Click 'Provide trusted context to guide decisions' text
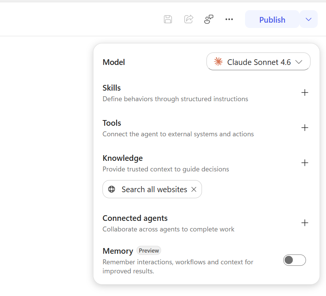Screen dimensions: 326x296 pyautogui.click(x=166, y=169)
